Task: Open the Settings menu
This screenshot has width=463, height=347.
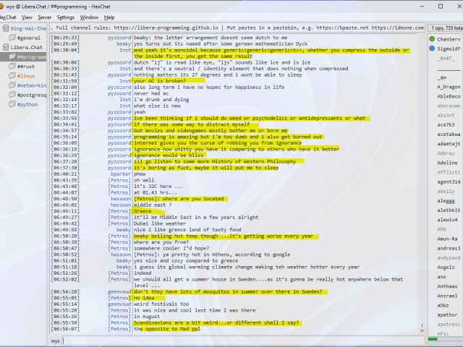Action: click(x=66, y=17)
